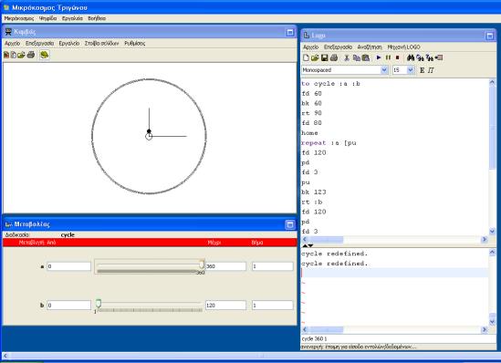Viewport: 501px width, 363px height.
Task: Click the green turtle icon in canvas toolbar
Action: (x=44, y=55)
